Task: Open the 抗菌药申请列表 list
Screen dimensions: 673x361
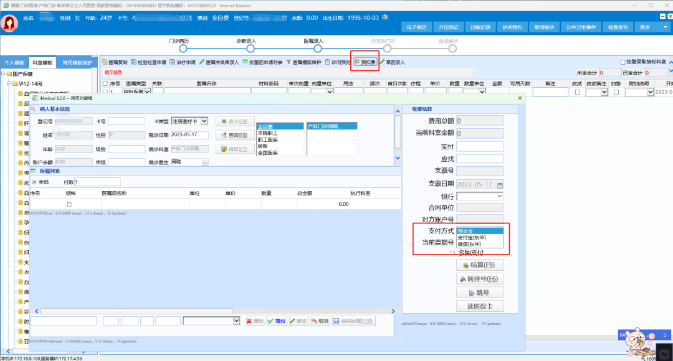Action: coord(262,62)
